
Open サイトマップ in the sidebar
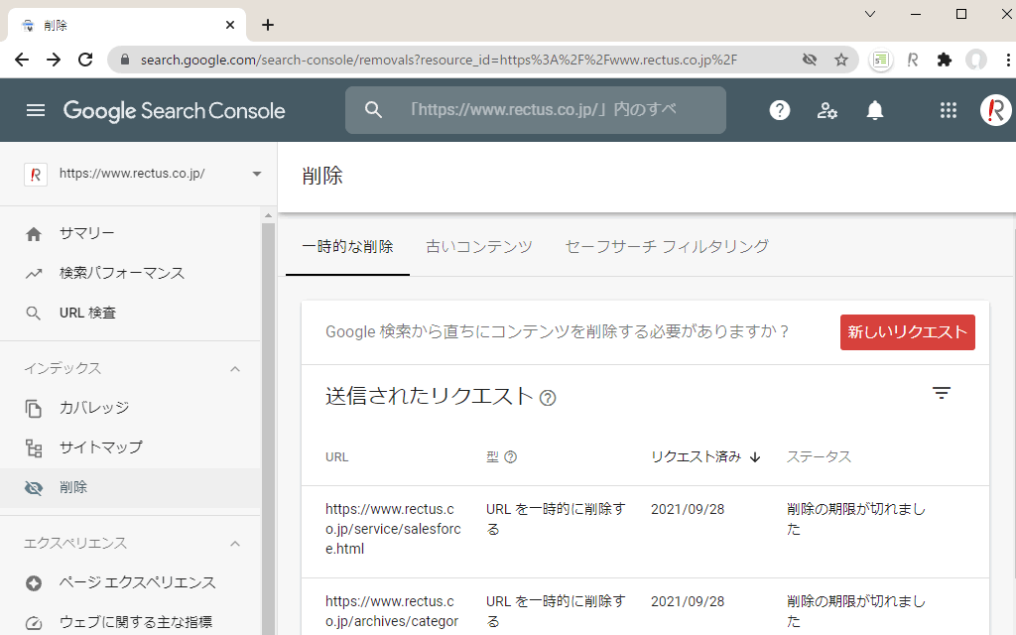point(130,447)
